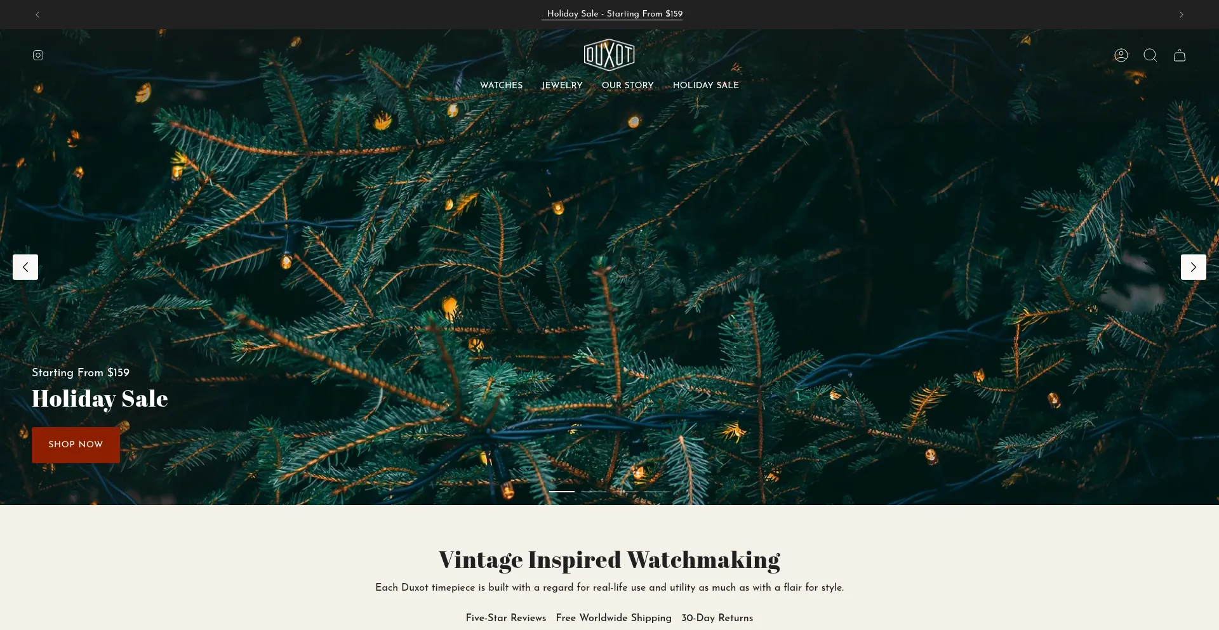1219x630 pixels.
Task: Click the Duxot logo in the header
Action: point(609,55)
